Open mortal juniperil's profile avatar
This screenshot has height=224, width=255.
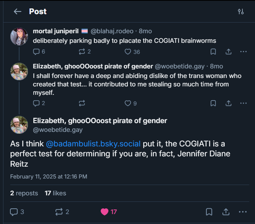(x=19, y=37)
